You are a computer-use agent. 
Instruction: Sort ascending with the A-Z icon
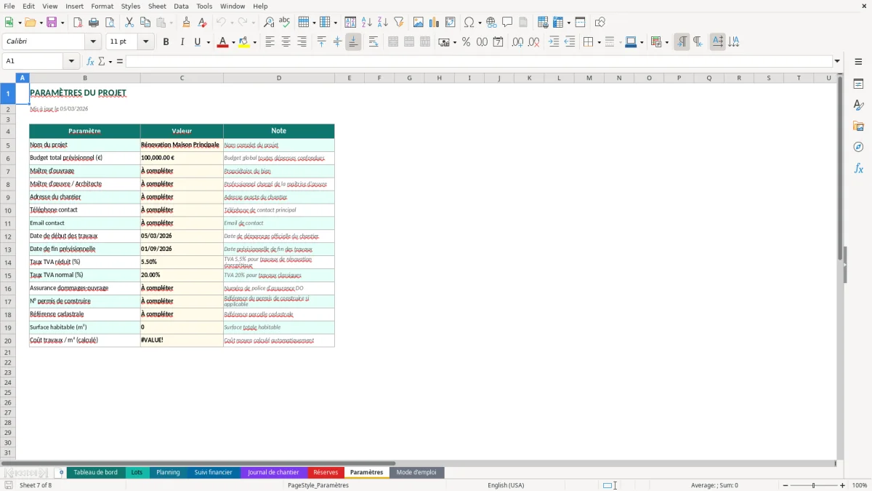[x=367, y=23]
